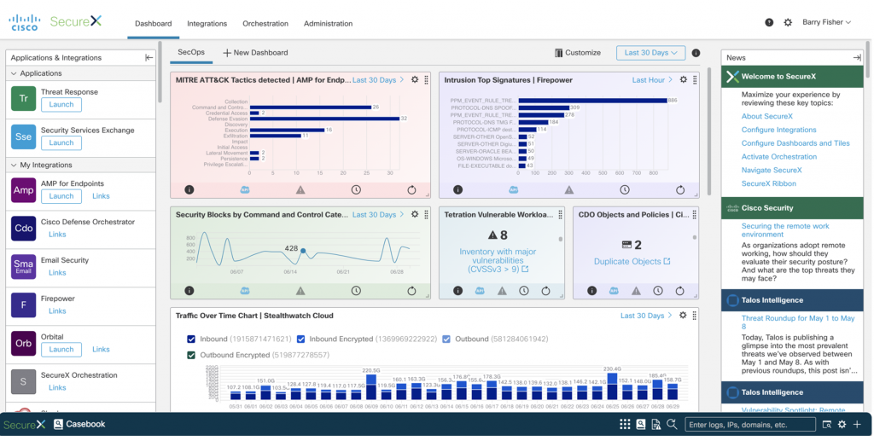The image size is (874, 441).
Task: Click clock icon on Security Blocks tile
Action: click(356, 291)
